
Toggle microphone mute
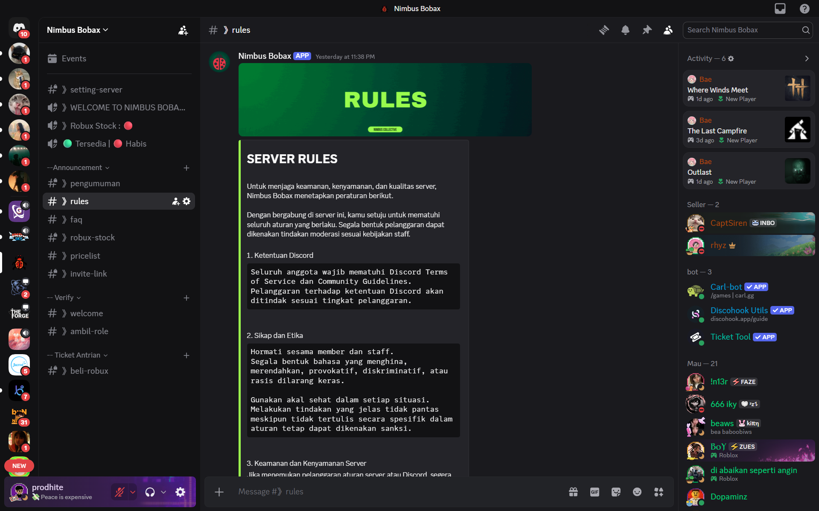click(x=119, y=492)
